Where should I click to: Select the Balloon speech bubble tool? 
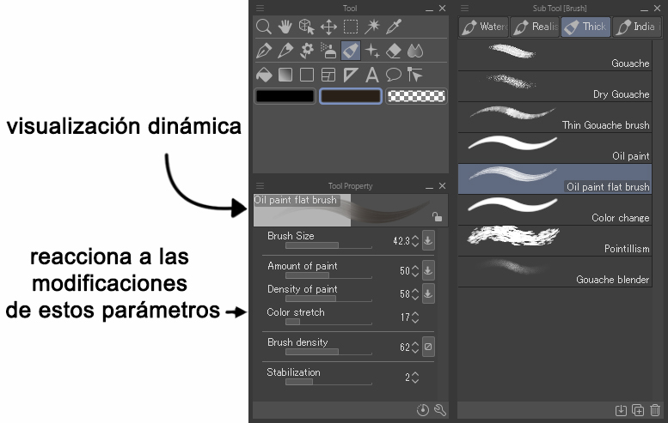[394, 75]
